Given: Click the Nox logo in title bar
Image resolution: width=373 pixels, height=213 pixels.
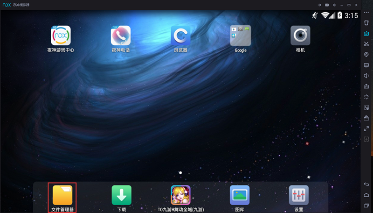Looking at the screenshot, I should [x=7, y=5].
